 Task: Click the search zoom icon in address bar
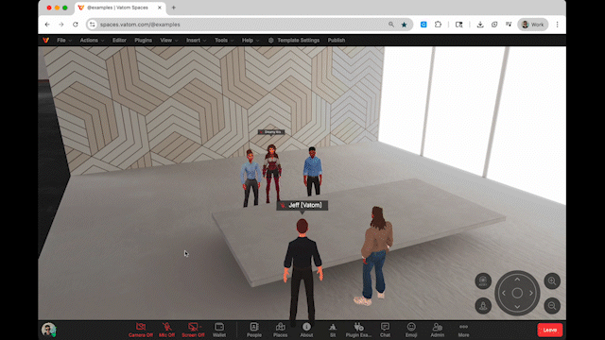click(391, 25)
